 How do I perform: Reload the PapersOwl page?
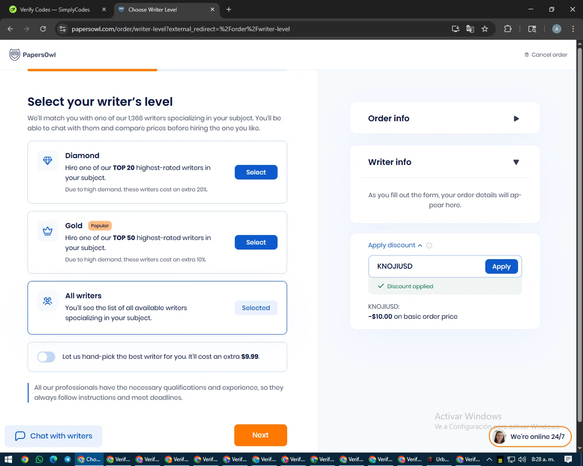click(43, 29)
